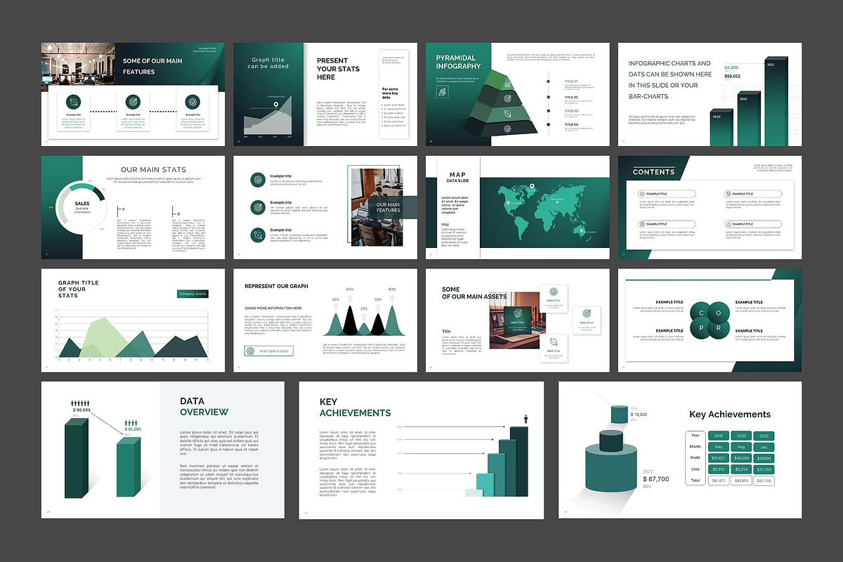This screenshot has height=562, width=843.
Task: Click the $9,950 Loss cell
Action: coord(719,469)
